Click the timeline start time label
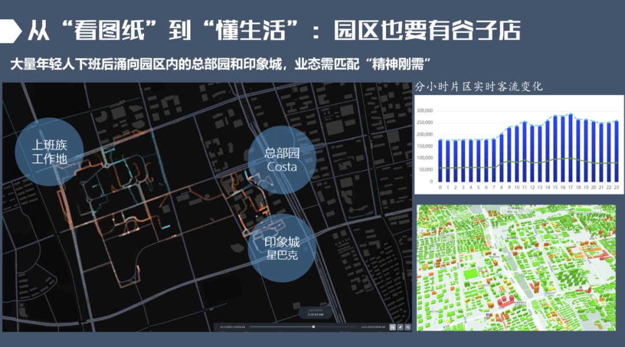The image size is (625, 347). (231, 327)
